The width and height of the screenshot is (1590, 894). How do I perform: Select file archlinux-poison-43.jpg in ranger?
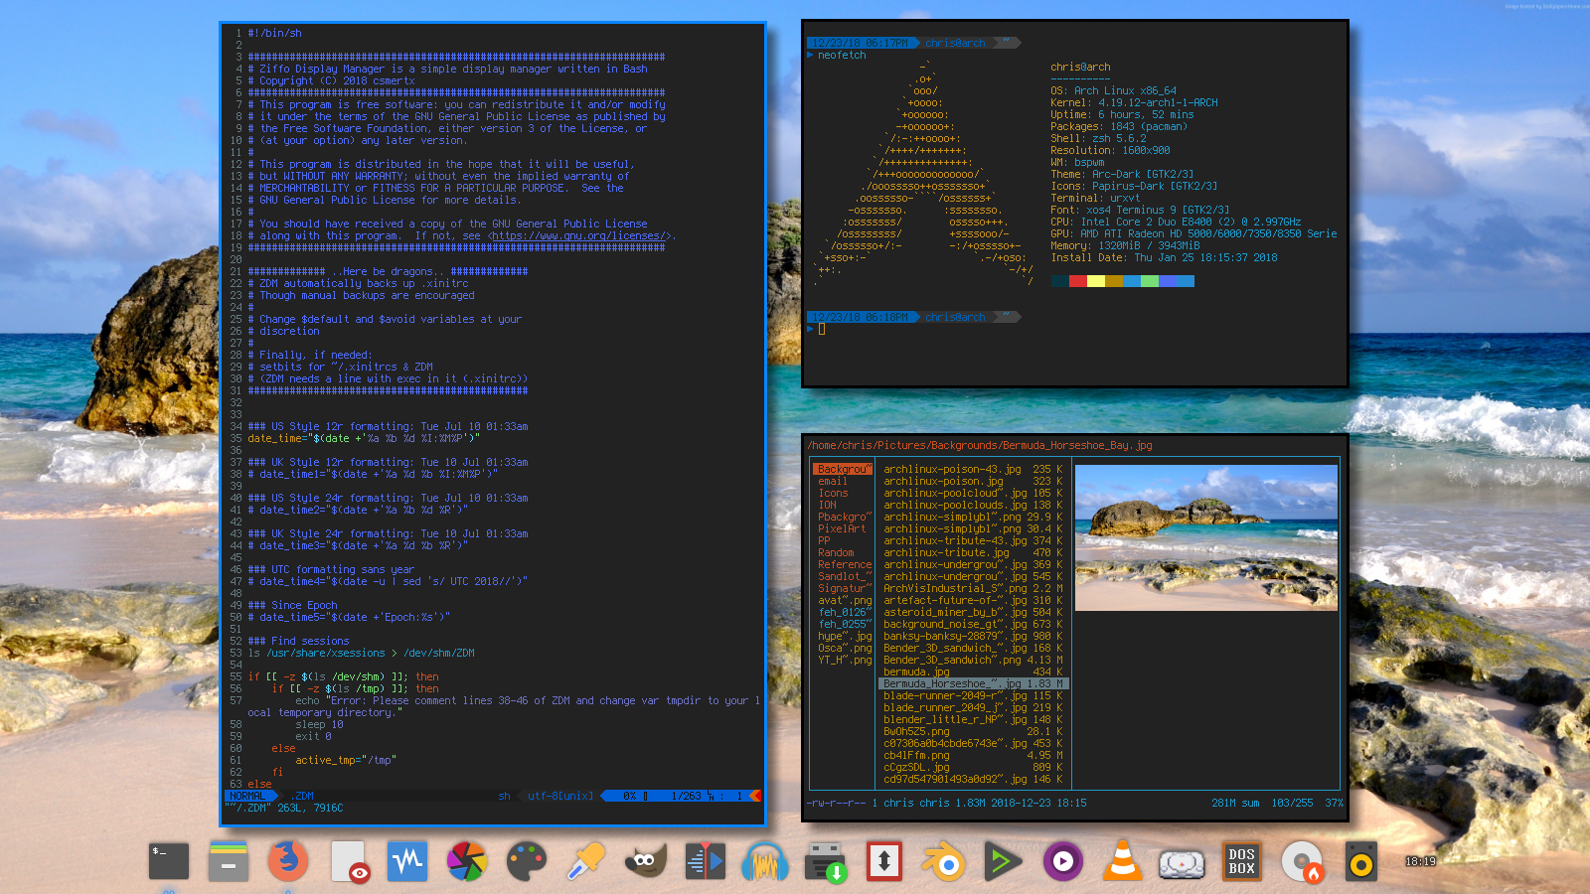point(973,469)
